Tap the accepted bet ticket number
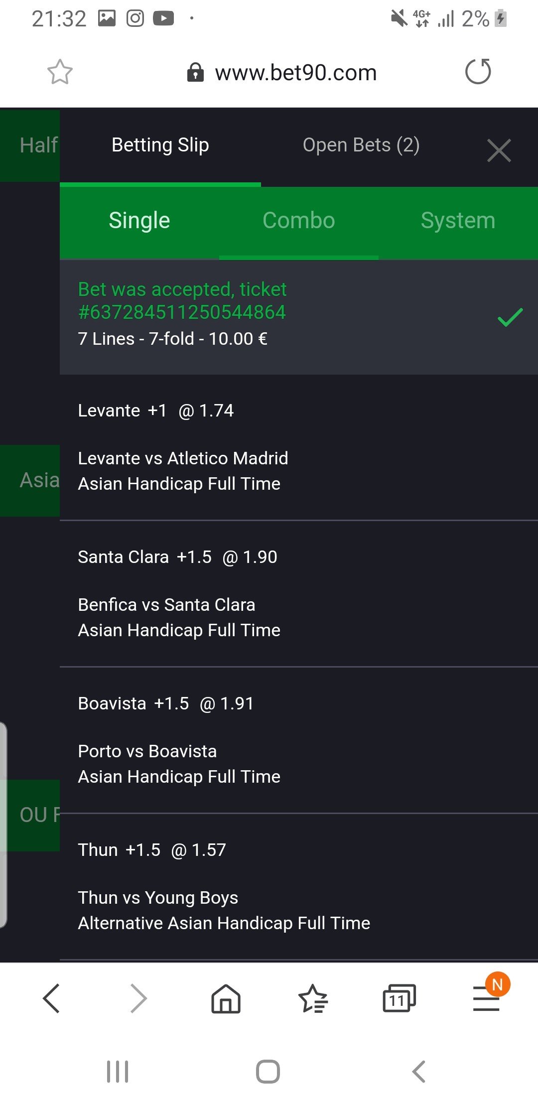 [182, 312]
